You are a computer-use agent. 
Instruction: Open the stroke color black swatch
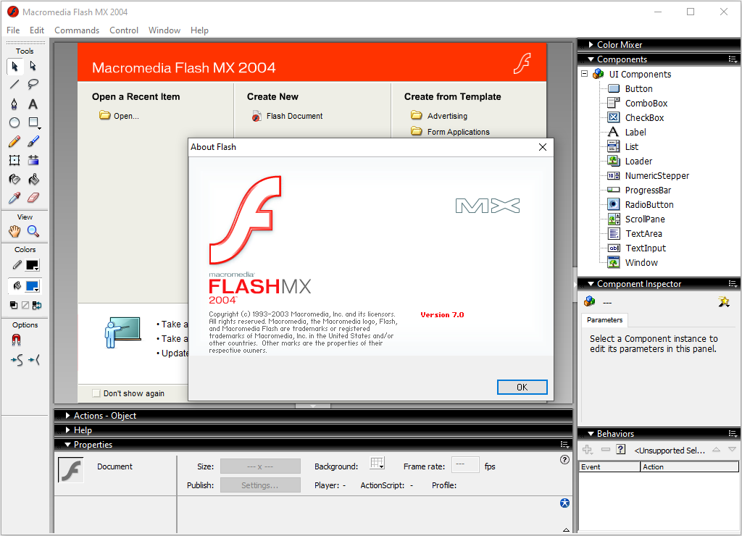32,265
